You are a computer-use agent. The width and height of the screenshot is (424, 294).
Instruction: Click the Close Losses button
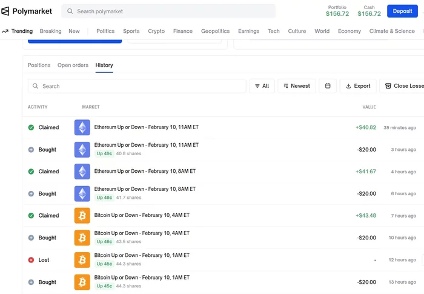click(x=402, y=86)
